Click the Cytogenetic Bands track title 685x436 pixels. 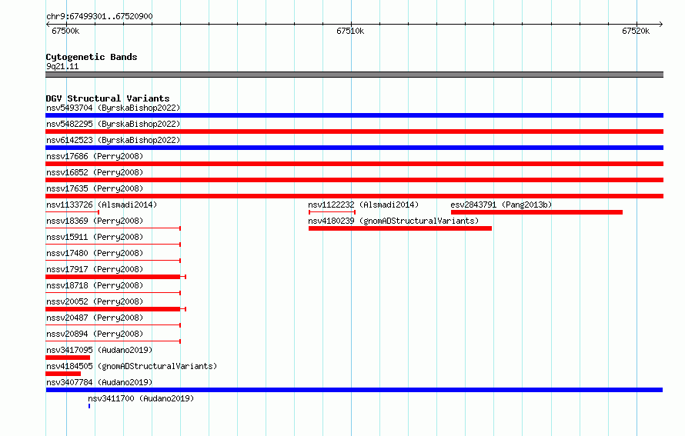pyautogui.click(x=92, y=57)
